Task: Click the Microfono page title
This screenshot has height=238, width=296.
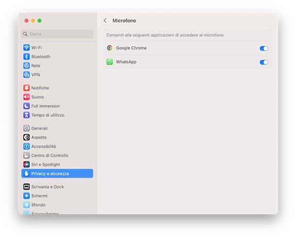Action: click(124, 20)
